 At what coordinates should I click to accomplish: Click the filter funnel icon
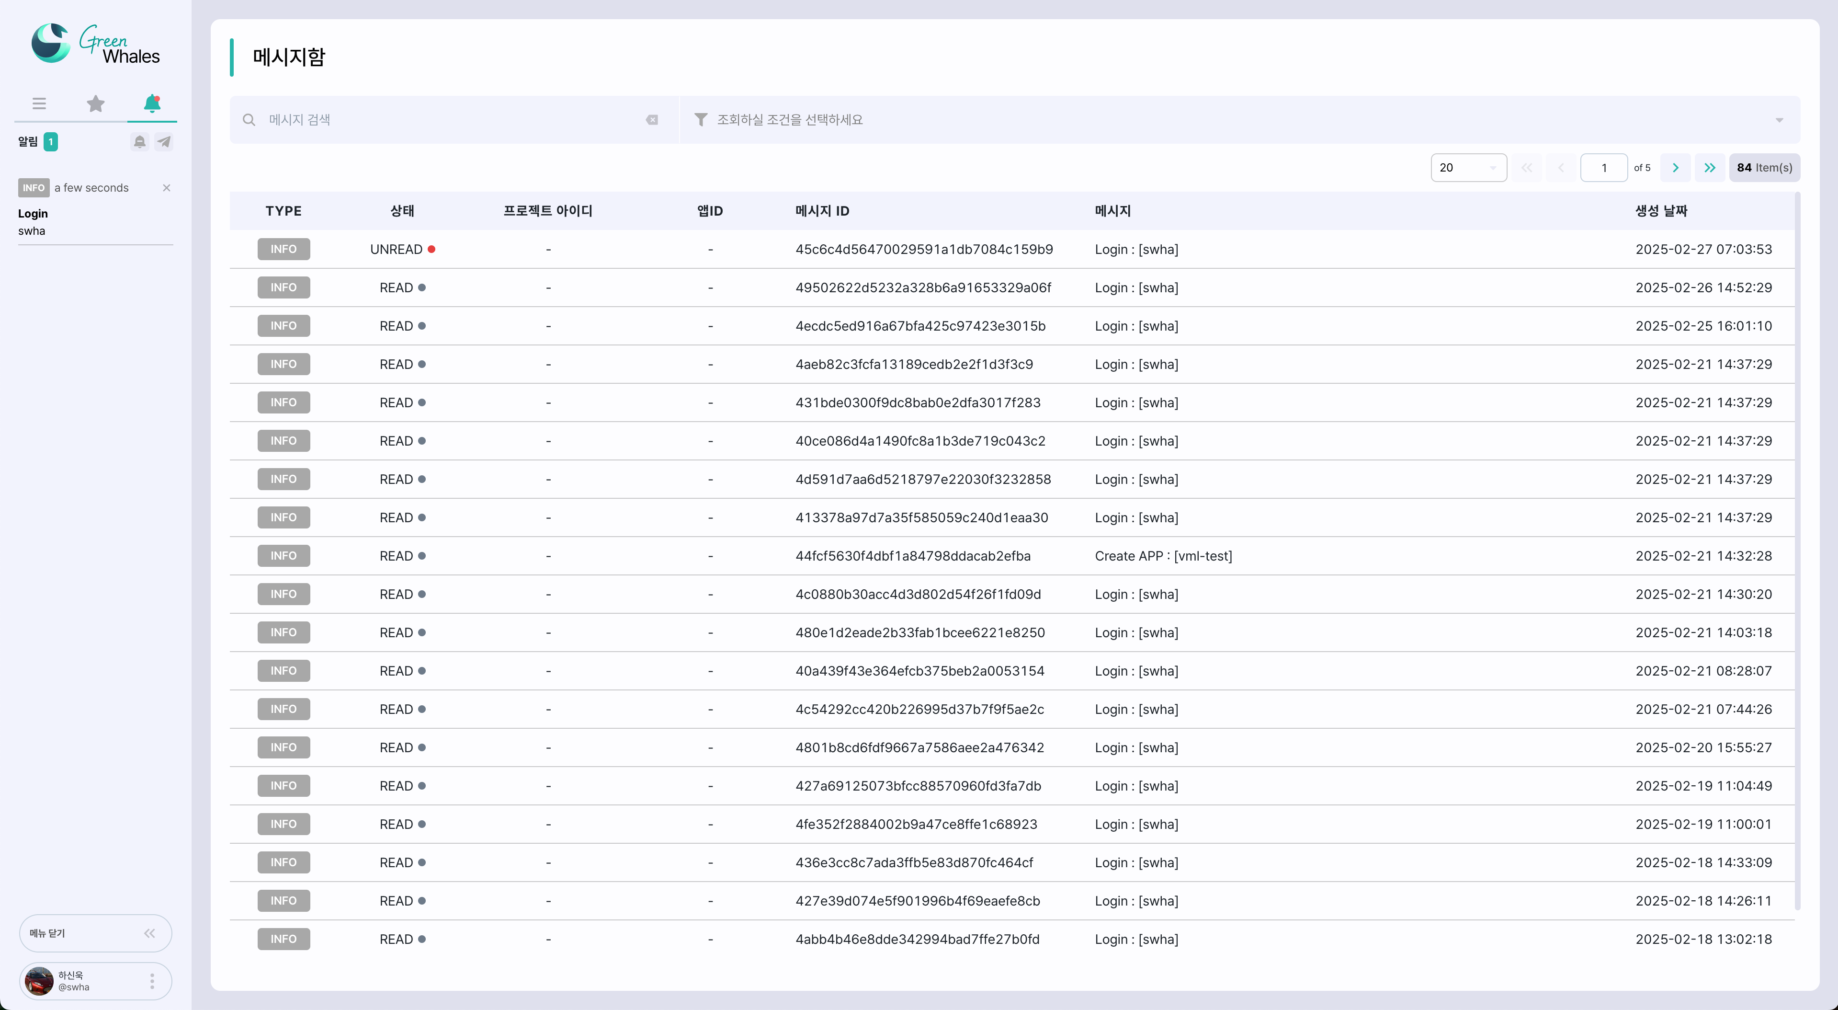click(x=701, y=120)
